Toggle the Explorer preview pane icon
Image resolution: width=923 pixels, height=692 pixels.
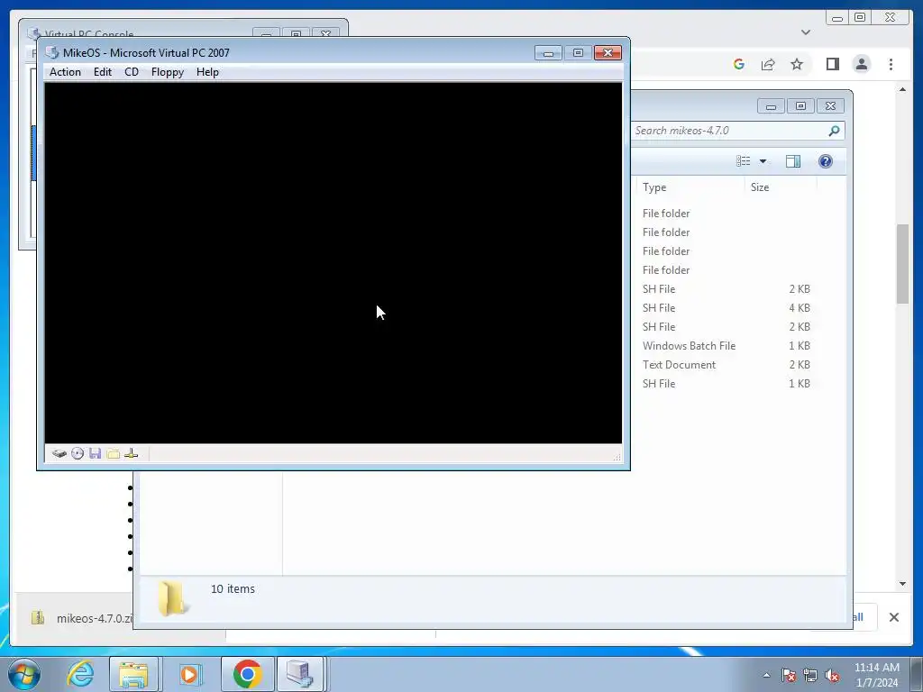click(793, 161)
